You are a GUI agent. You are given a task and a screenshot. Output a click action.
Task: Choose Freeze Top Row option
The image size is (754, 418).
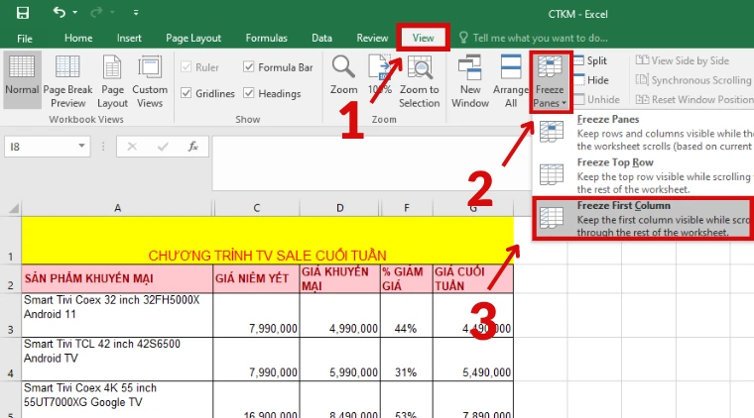[x=644, y=175]
